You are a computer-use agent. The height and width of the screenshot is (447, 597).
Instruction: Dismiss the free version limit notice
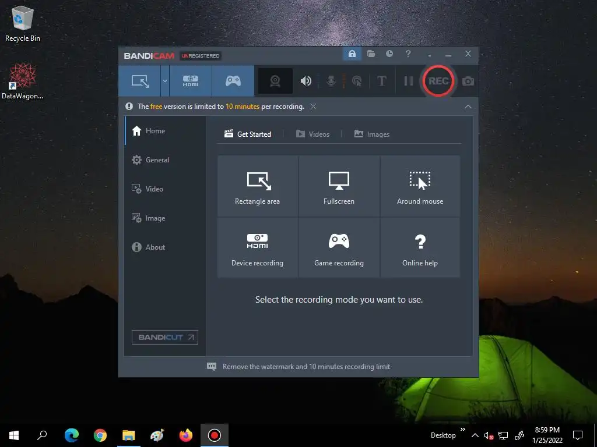coord(313,107)
